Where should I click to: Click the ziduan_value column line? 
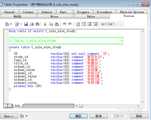[x=57, y=70]
